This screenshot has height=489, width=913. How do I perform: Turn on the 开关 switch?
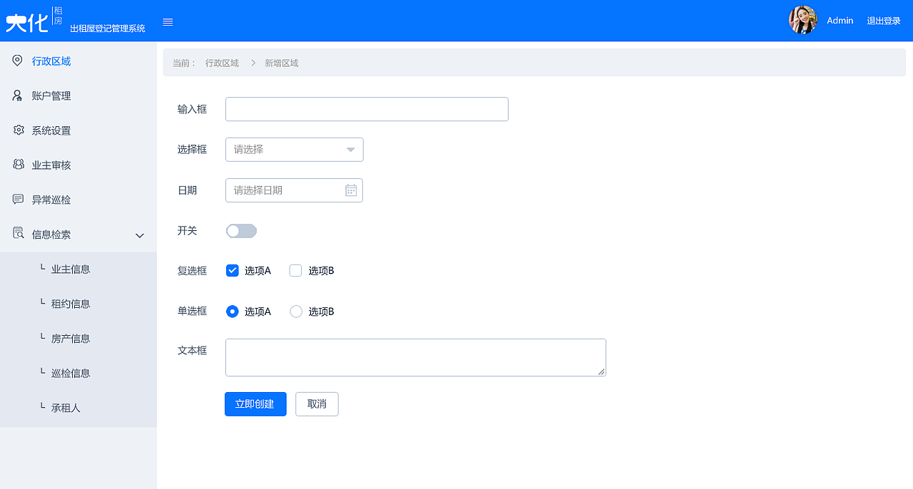(241, 230)
